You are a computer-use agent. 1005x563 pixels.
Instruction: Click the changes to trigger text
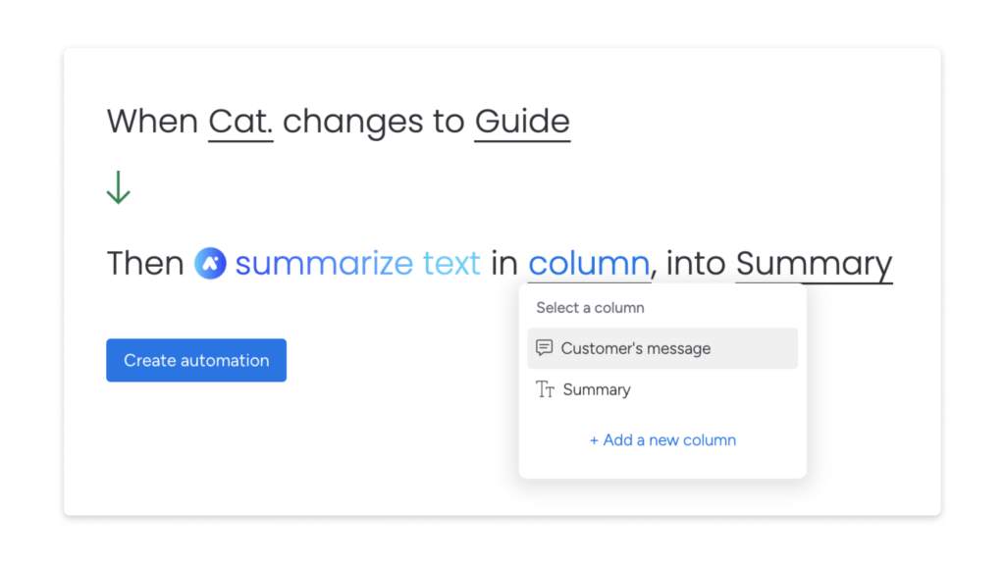pyautogui.click(x=374, y=121)
